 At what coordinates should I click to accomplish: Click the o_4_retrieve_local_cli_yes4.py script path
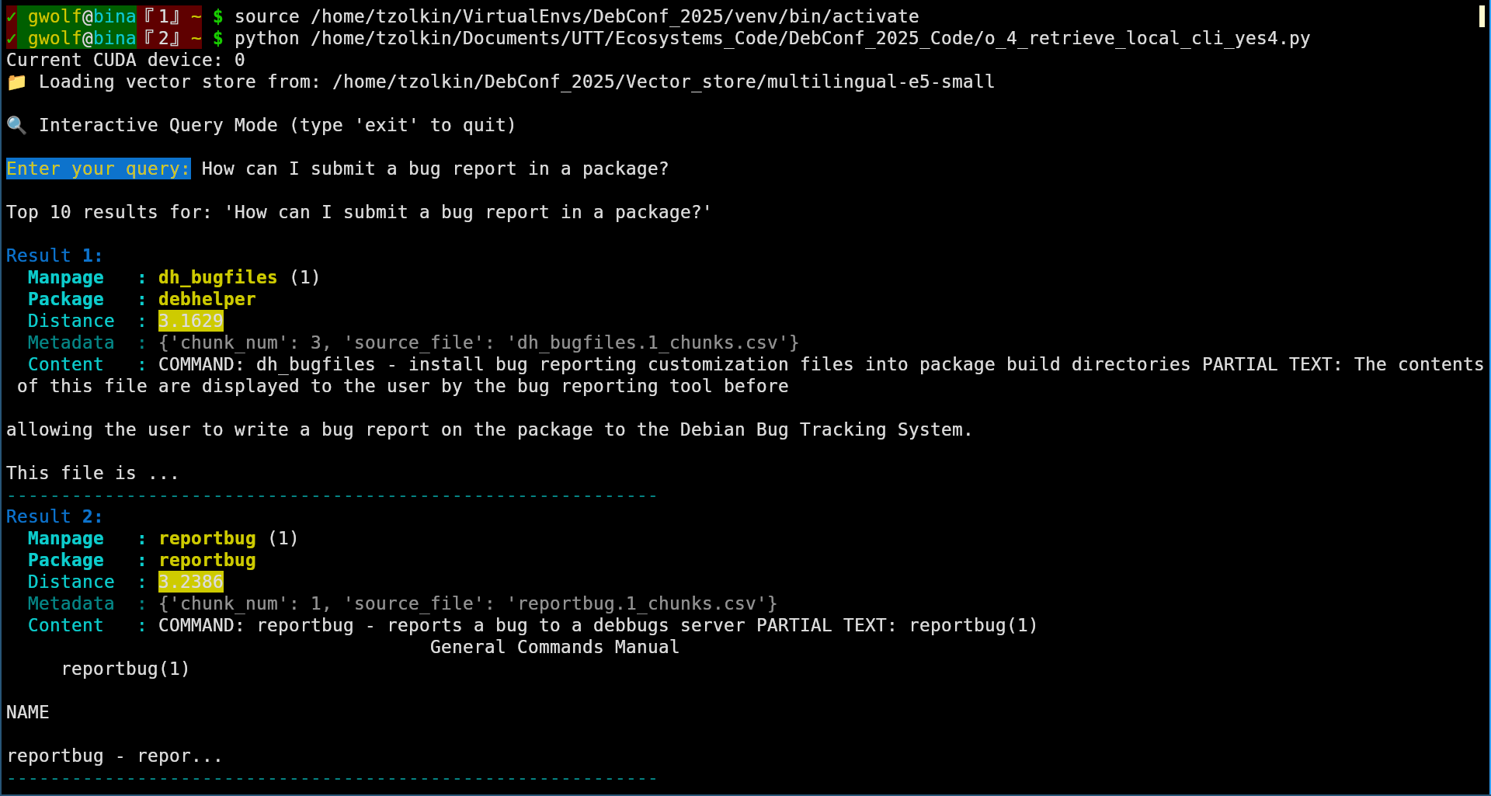click(x=811, y=38)
